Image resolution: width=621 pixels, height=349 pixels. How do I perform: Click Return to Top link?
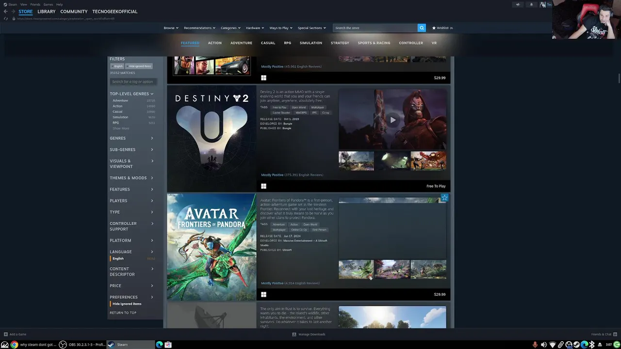[123, 313]
